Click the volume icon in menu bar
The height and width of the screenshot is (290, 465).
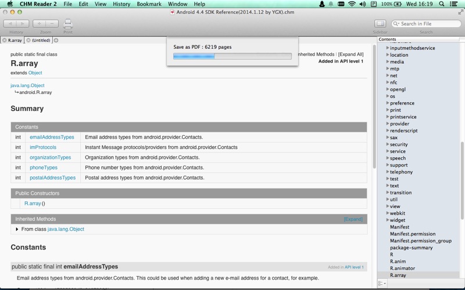click(362, 4)
